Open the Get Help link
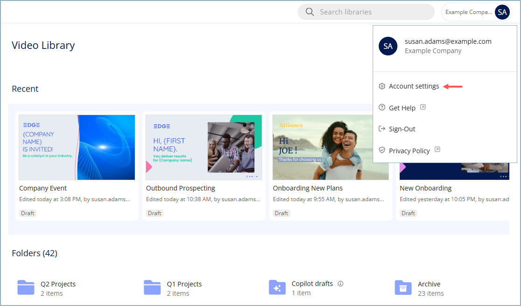Viewport: 521px width, 306px height. tap(402, 108)
